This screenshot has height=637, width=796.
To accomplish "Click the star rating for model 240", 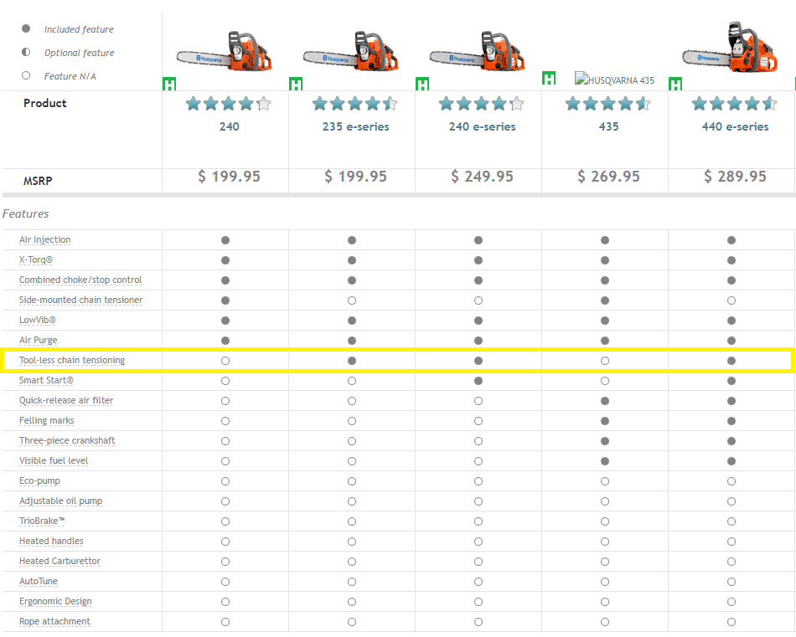I will pos(229,104).
